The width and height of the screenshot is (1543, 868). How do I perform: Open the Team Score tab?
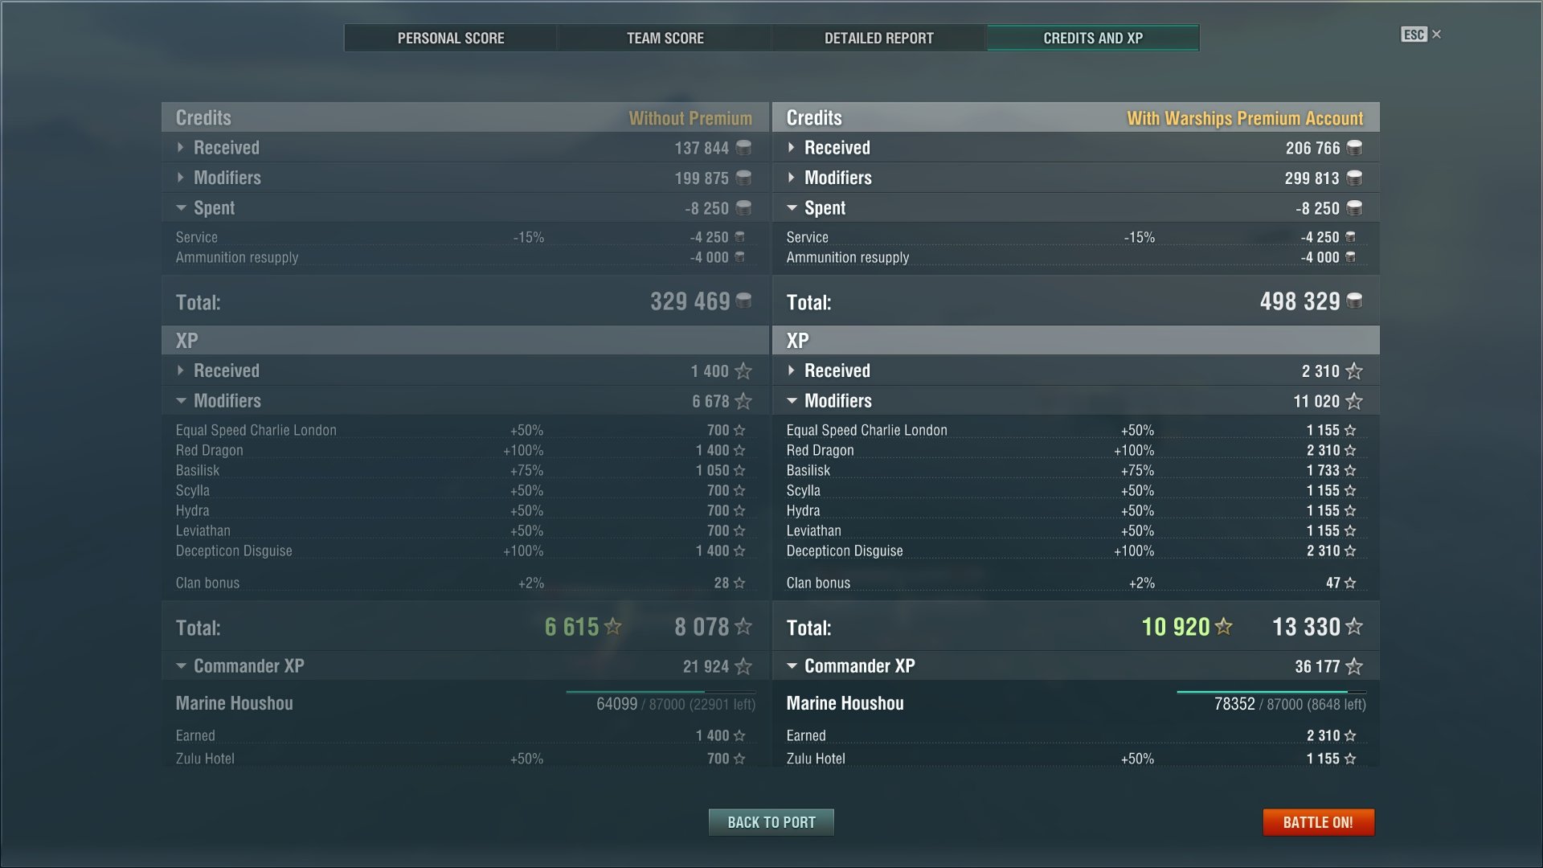pyautogui.click(x=665, y=38)
